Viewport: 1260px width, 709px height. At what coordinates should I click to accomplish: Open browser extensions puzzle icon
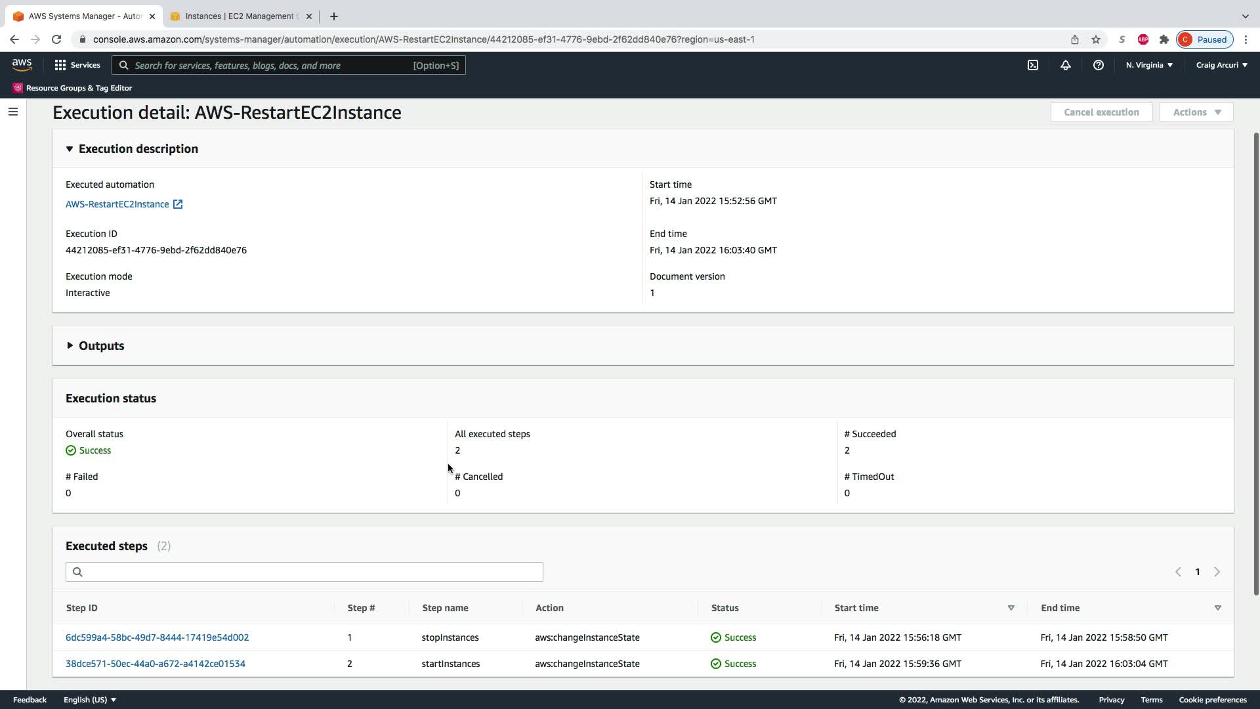(1164, 39)
